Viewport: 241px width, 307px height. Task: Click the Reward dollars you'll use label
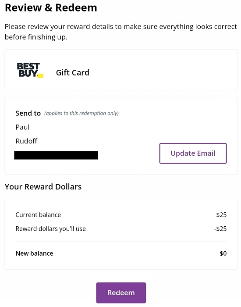pos(51,228)
